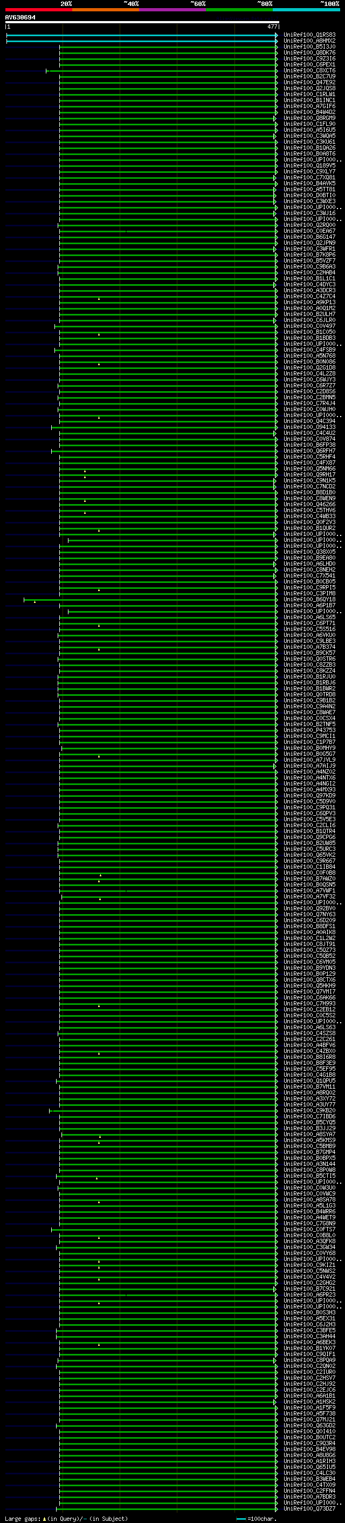
Task: Select label UniRef100_A4NZ02
Action: (x=309, y=771)
